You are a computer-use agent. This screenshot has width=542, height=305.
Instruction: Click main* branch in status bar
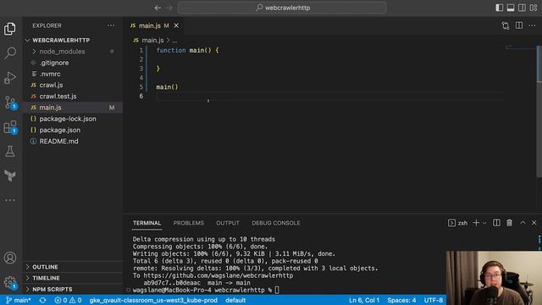[x=19, y=300]
